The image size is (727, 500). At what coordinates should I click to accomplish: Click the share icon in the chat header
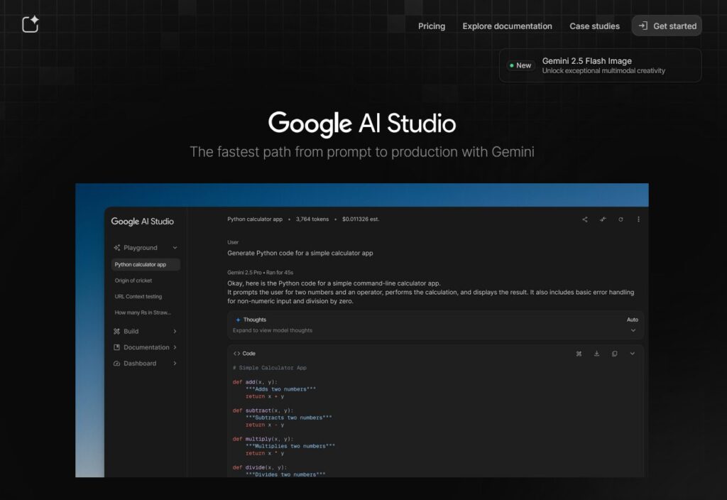point(585,219)
